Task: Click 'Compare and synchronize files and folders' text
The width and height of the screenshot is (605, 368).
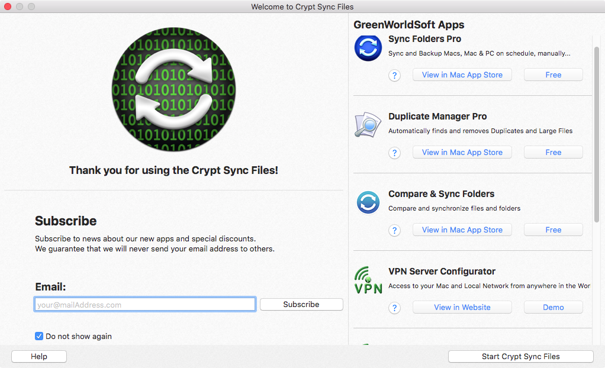Action: pyautogui.click(x=454, y=208)
